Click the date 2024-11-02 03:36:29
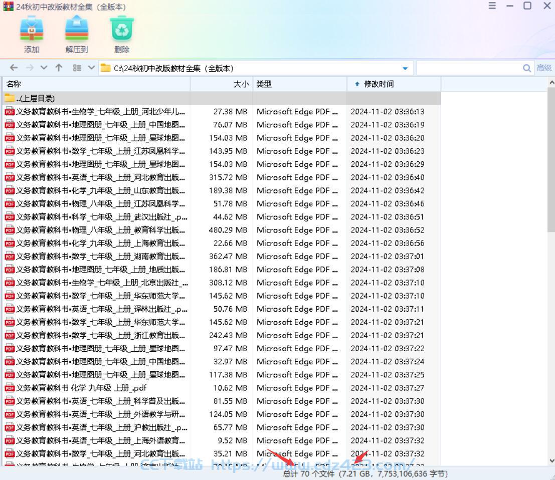Image resolution: width=555 pixels, height=480 pixels. [x=388, y=164]
